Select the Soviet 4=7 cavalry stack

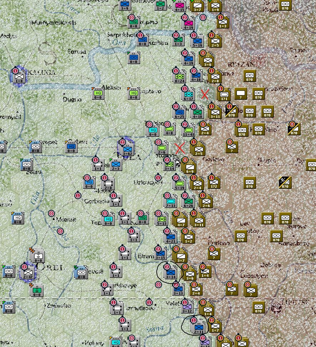180,220
